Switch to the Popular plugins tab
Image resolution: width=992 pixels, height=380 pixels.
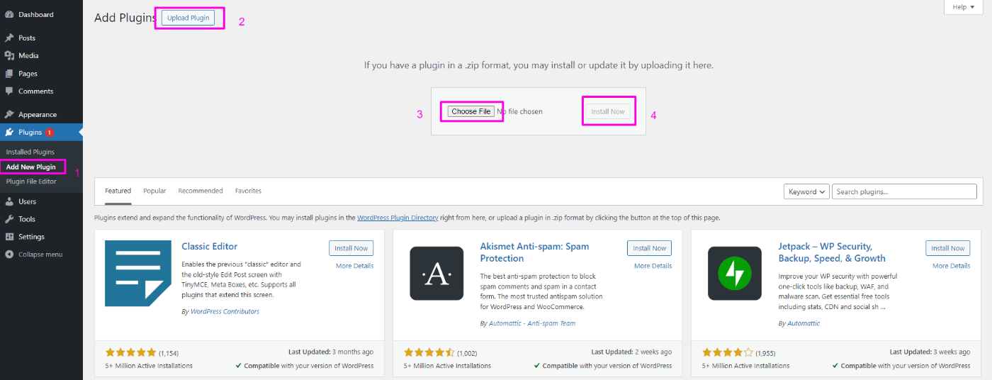[154, 191]
